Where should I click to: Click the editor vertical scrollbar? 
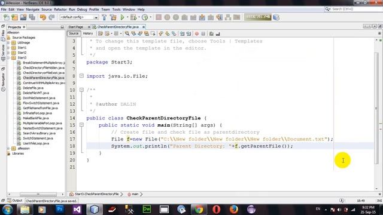376,107
